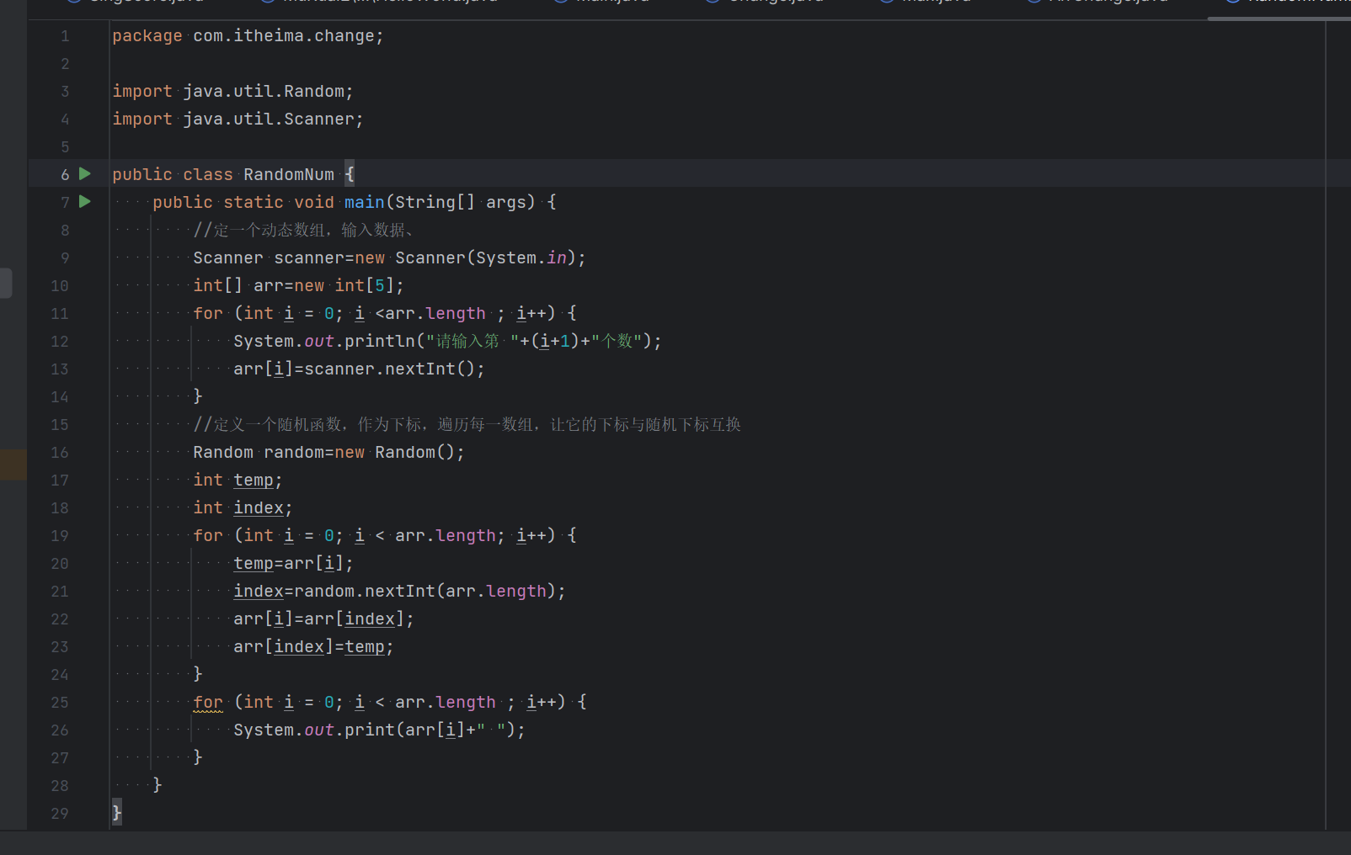Screen dimensions: 1351x855
Task: Click 'index;' declaration on line 18
Action: tap(263, 508)
